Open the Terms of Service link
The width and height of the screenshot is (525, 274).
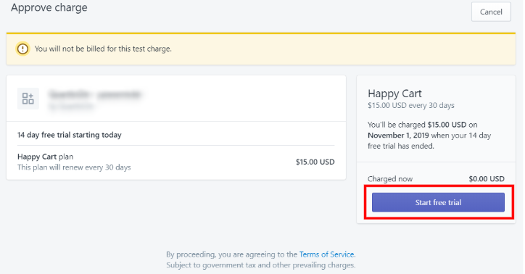pos(326,254)
